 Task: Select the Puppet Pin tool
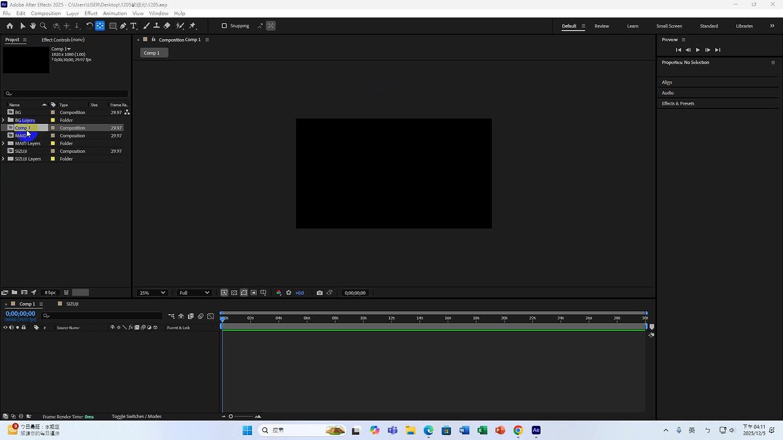(x=193, y=26)
